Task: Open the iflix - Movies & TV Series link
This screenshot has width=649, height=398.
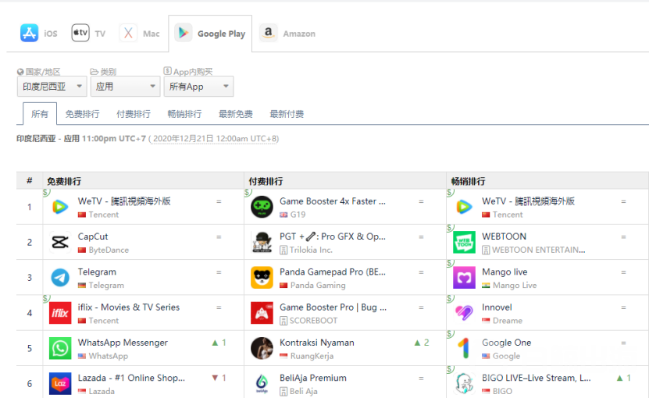Action: pyautogui.click(x=129, y=307)
